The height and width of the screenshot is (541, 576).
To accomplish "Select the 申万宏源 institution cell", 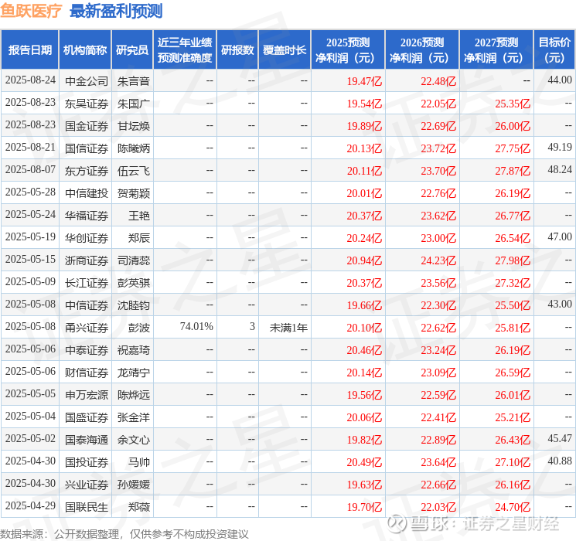I will [87, 395].
